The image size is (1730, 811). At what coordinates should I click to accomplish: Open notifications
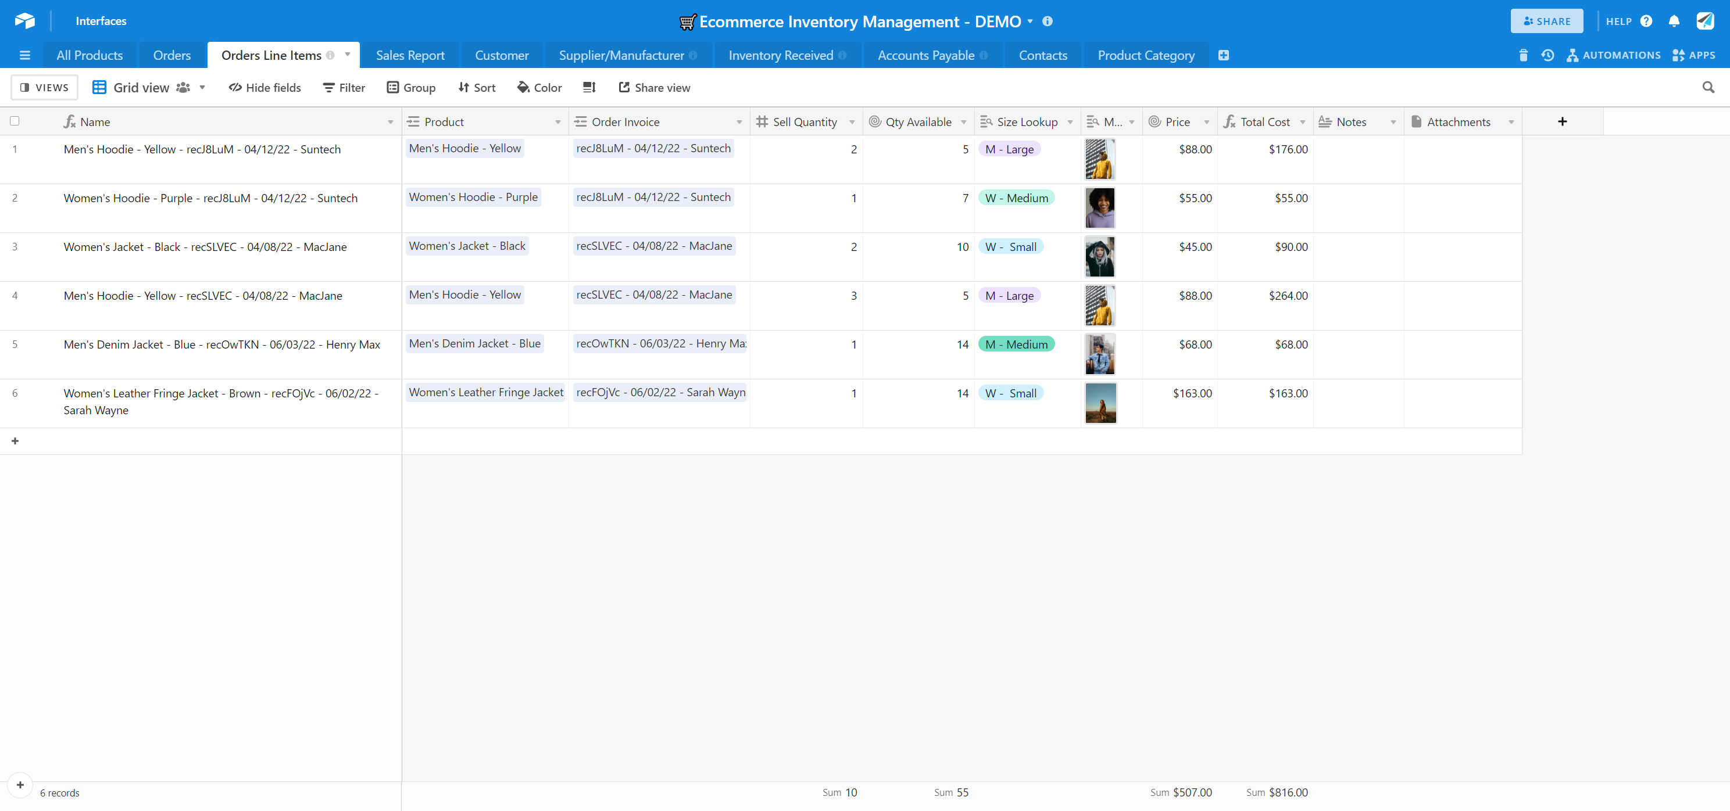pyautogui.click(x=1674, y=21)
